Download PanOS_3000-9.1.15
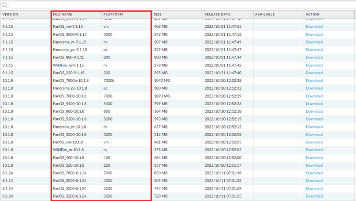 [x=314, y=34]
